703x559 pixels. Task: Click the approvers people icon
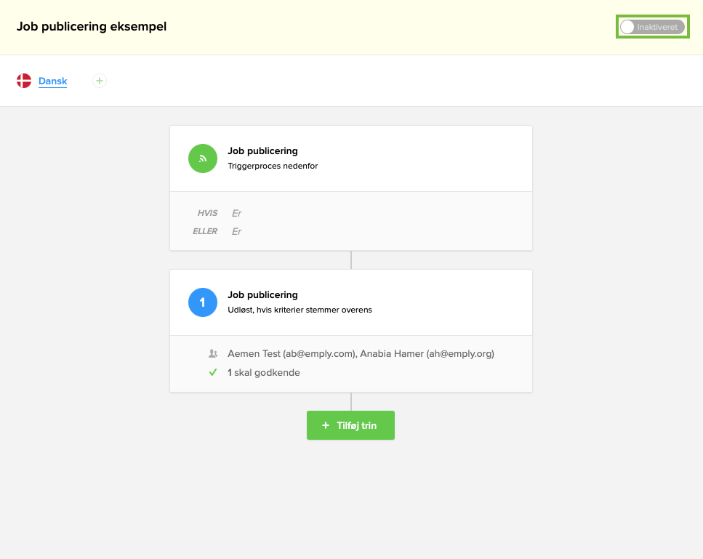pos(213,353)
